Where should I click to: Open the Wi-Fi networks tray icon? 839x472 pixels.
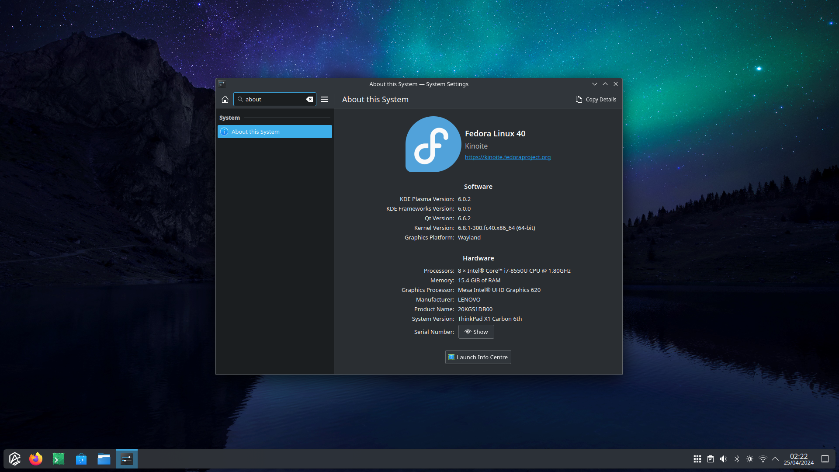point(763,459)
